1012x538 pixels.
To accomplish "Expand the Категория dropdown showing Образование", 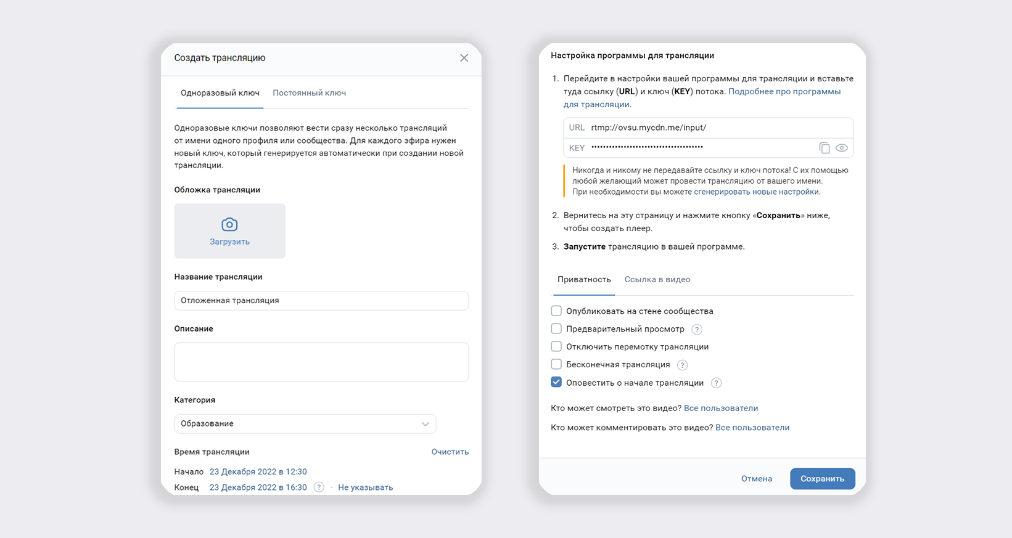I will (x=305, y=424).
